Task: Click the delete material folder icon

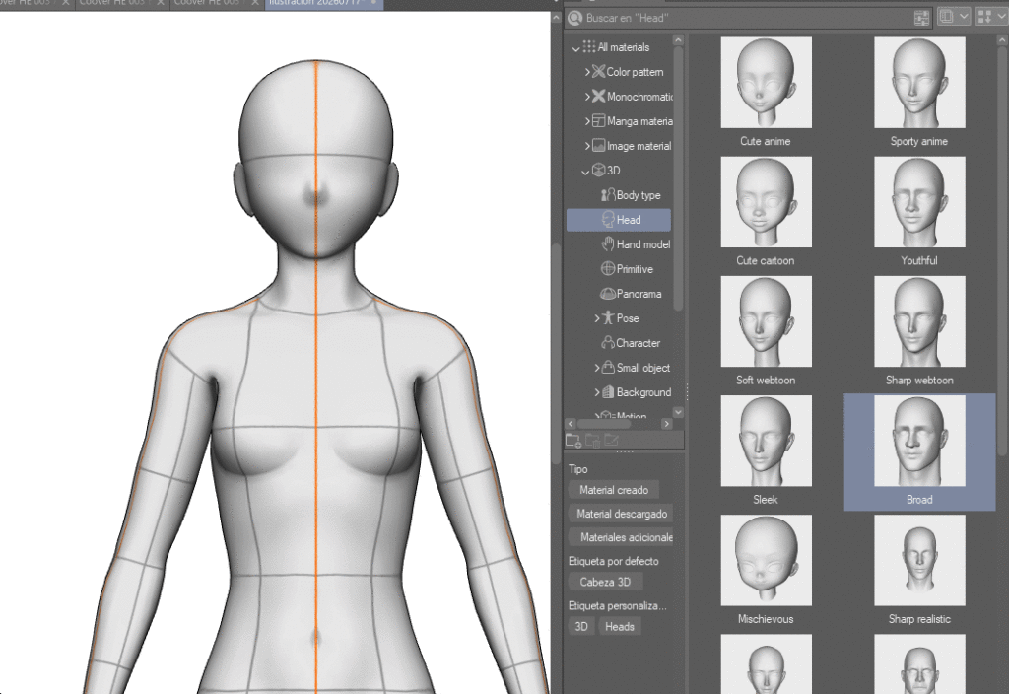Action: 592,441
